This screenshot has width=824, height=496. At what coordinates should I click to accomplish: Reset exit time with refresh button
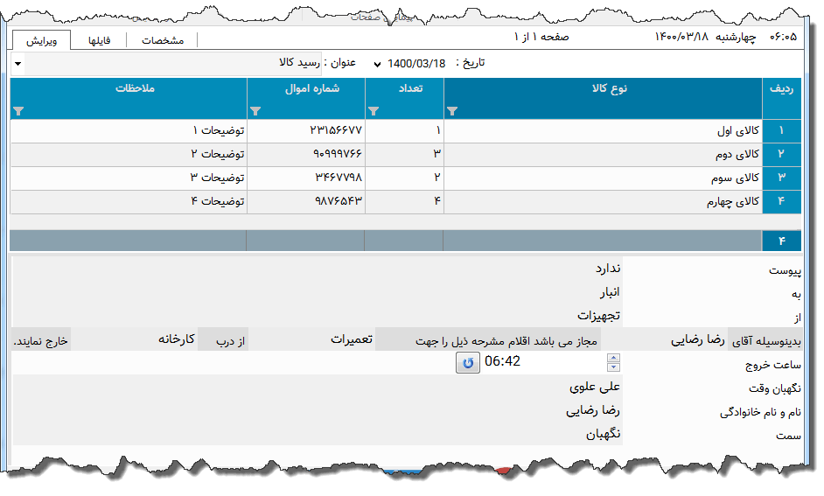(x=468, y=362)
